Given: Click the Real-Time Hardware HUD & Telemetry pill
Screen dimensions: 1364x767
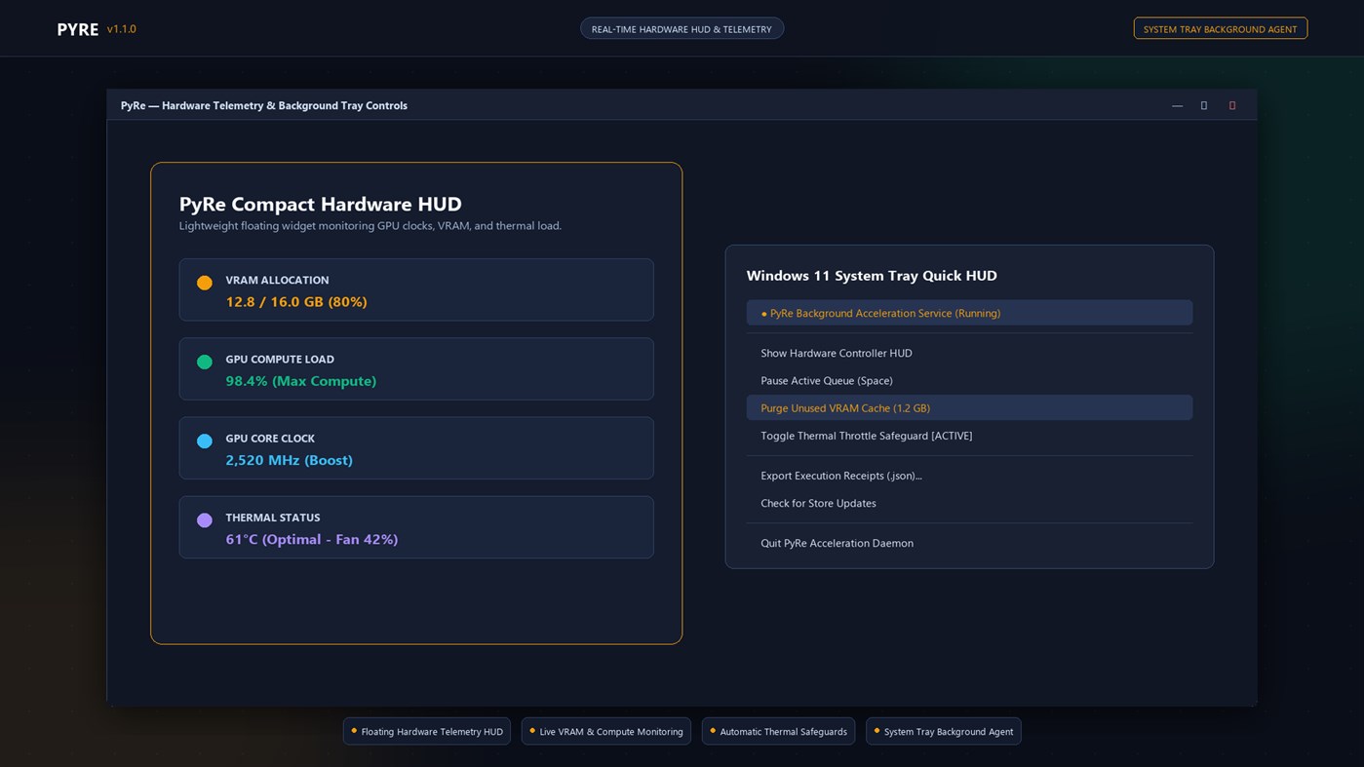Looking at the screenshot, I should pos(682,29).
